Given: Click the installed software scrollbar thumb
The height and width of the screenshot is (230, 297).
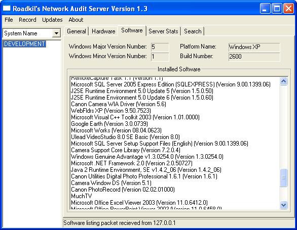Looking at the screenshot, I should 283,177.
